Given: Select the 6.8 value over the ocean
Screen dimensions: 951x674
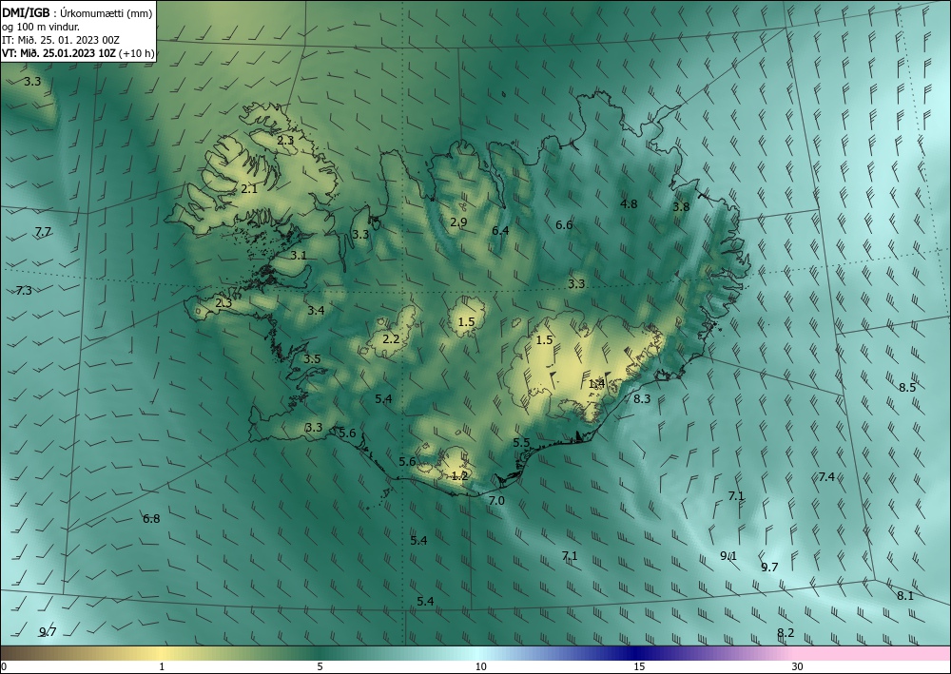Looking at the screenshot, I should 151,519.
